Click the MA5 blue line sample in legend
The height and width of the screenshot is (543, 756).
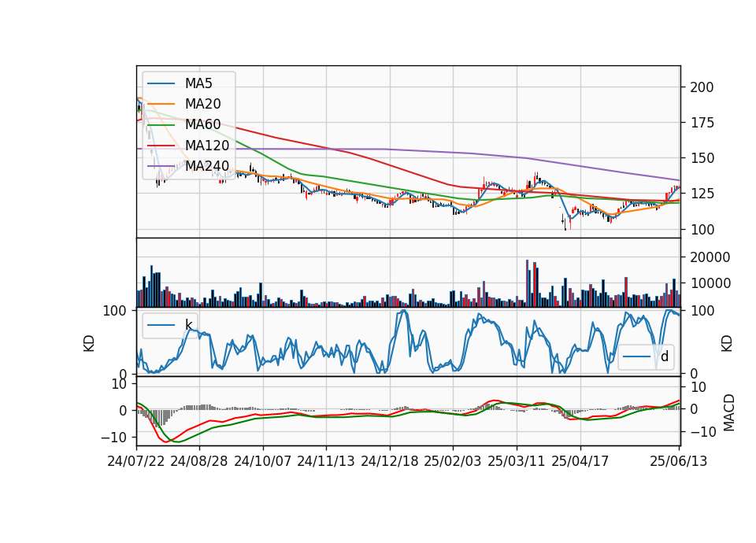[161, 83]
